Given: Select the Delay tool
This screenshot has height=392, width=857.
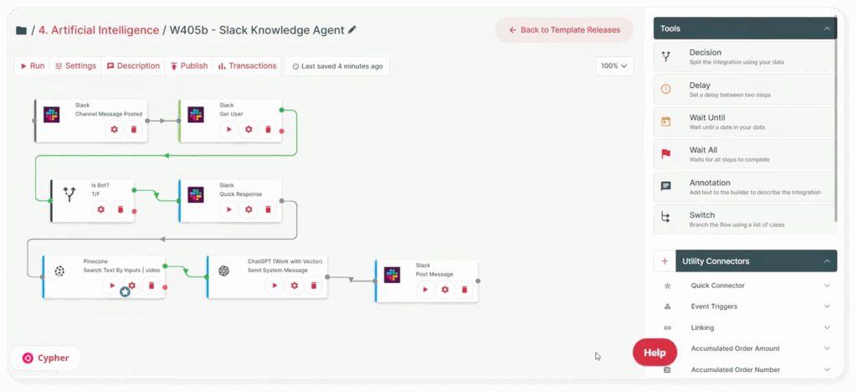Looking at the screenshot, I should 744,89.
